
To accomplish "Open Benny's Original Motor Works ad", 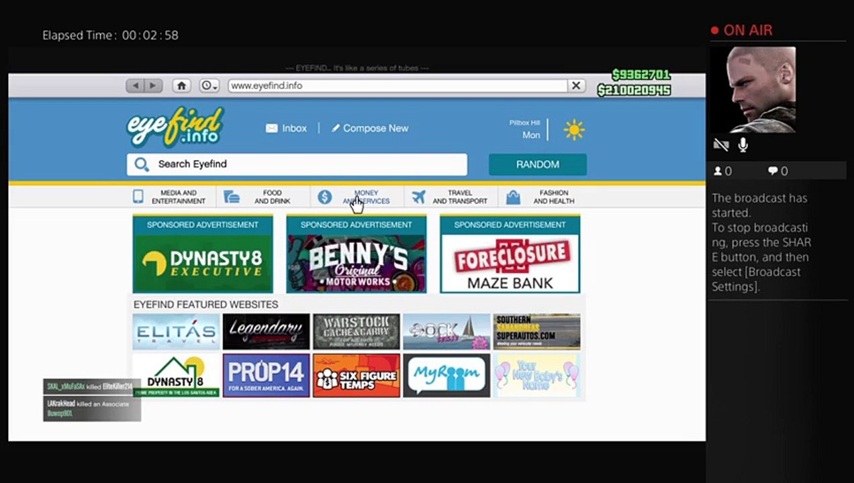I will [x=357, y=254].
